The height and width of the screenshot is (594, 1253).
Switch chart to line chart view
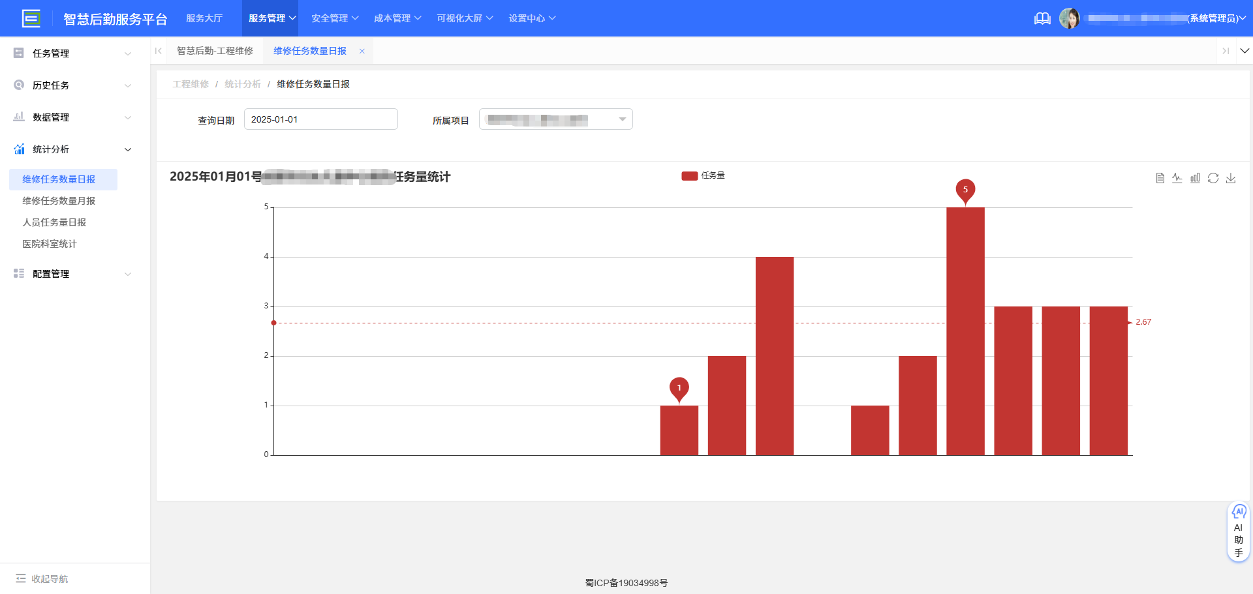[1177, 177]
